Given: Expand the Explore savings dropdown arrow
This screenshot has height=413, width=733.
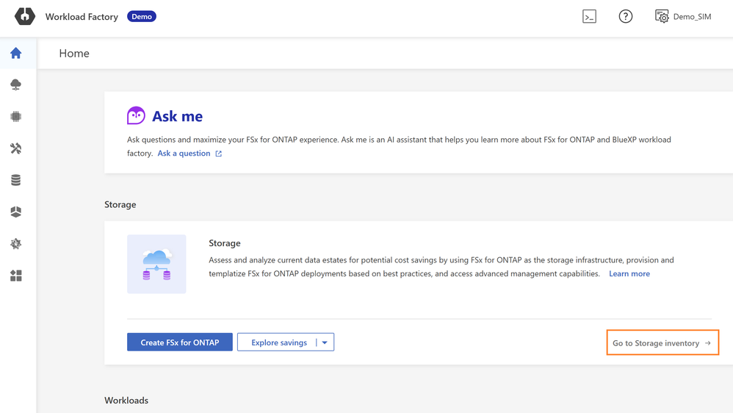Looking at the screenshot, I should pos(325,342).
